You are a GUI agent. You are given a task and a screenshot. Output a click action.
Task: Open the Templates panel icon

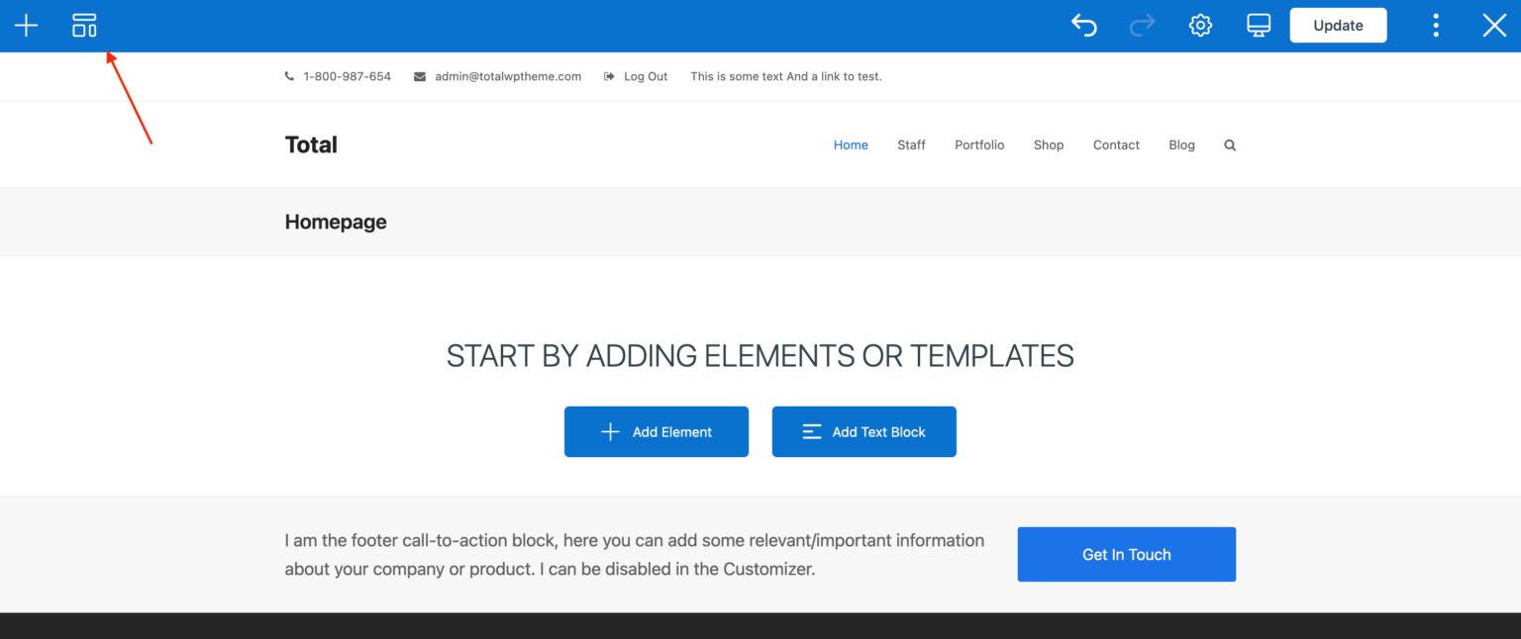click(84, 26)
